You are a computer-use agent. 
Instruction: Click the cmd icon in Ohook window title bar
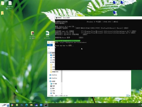(x=57, y=18)
